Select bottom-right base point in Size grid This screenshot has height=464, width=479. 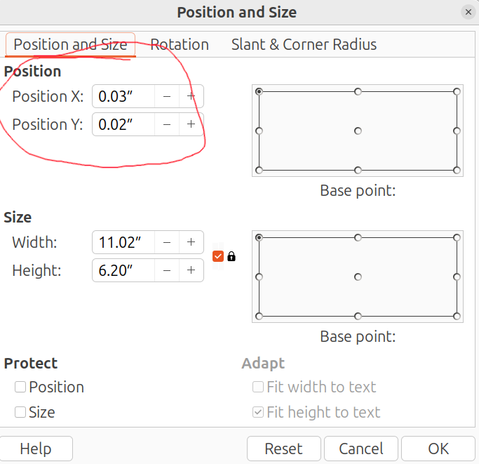click(457, 317)
